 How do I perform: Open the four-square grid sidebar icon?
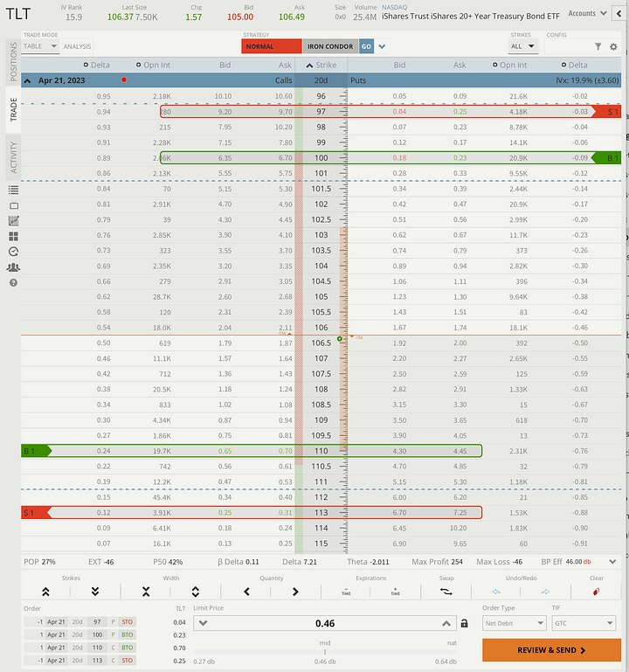pyautogui.click(x=13, y=236)
